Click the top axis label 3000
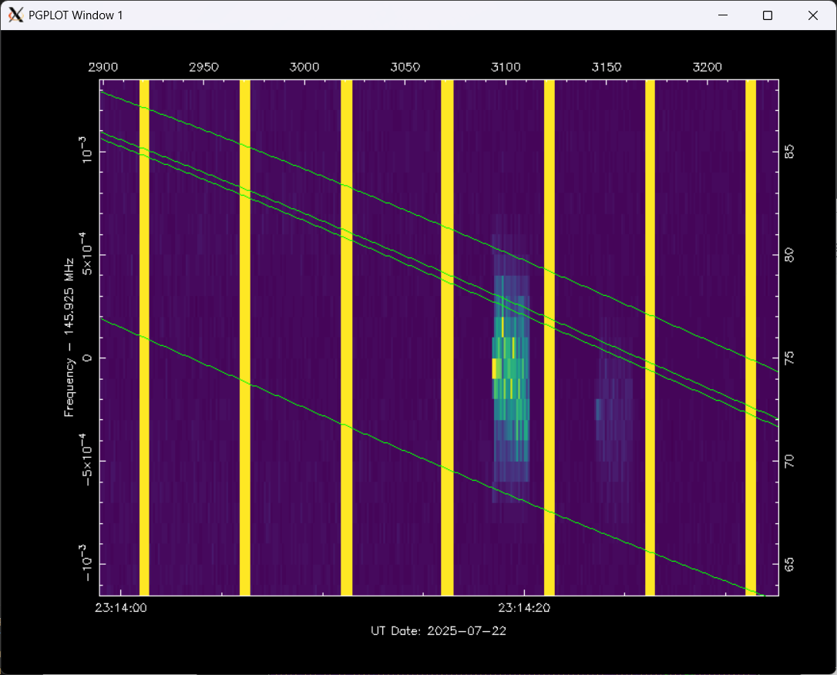 pos(304,67)
